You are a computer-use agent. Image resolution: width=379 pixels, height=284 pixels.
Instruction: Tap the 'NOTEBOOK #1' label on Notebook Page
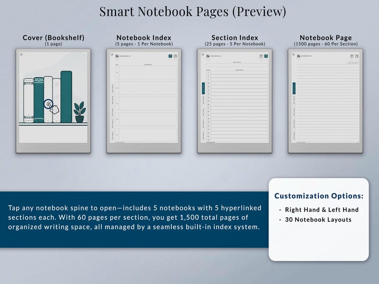coord(306,56)
